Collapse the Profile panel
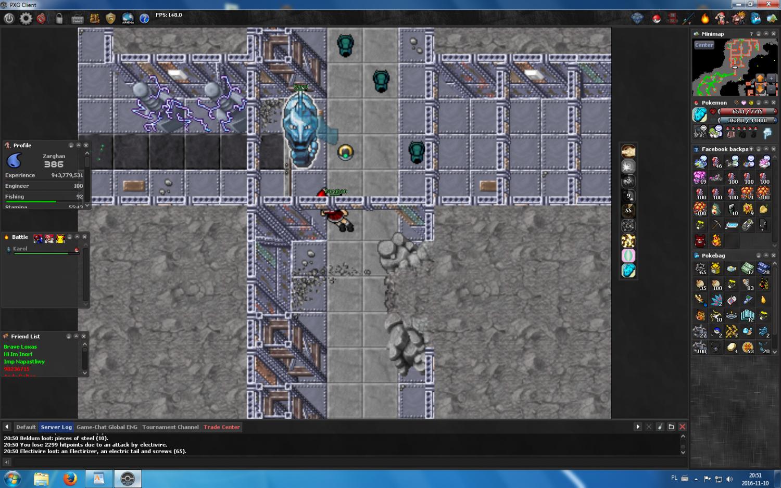 pyautogui.click(x=78, y=145)
